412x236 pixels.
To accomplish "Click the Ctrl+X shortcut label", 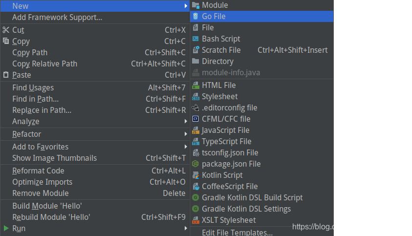I will tap(175, 30).
